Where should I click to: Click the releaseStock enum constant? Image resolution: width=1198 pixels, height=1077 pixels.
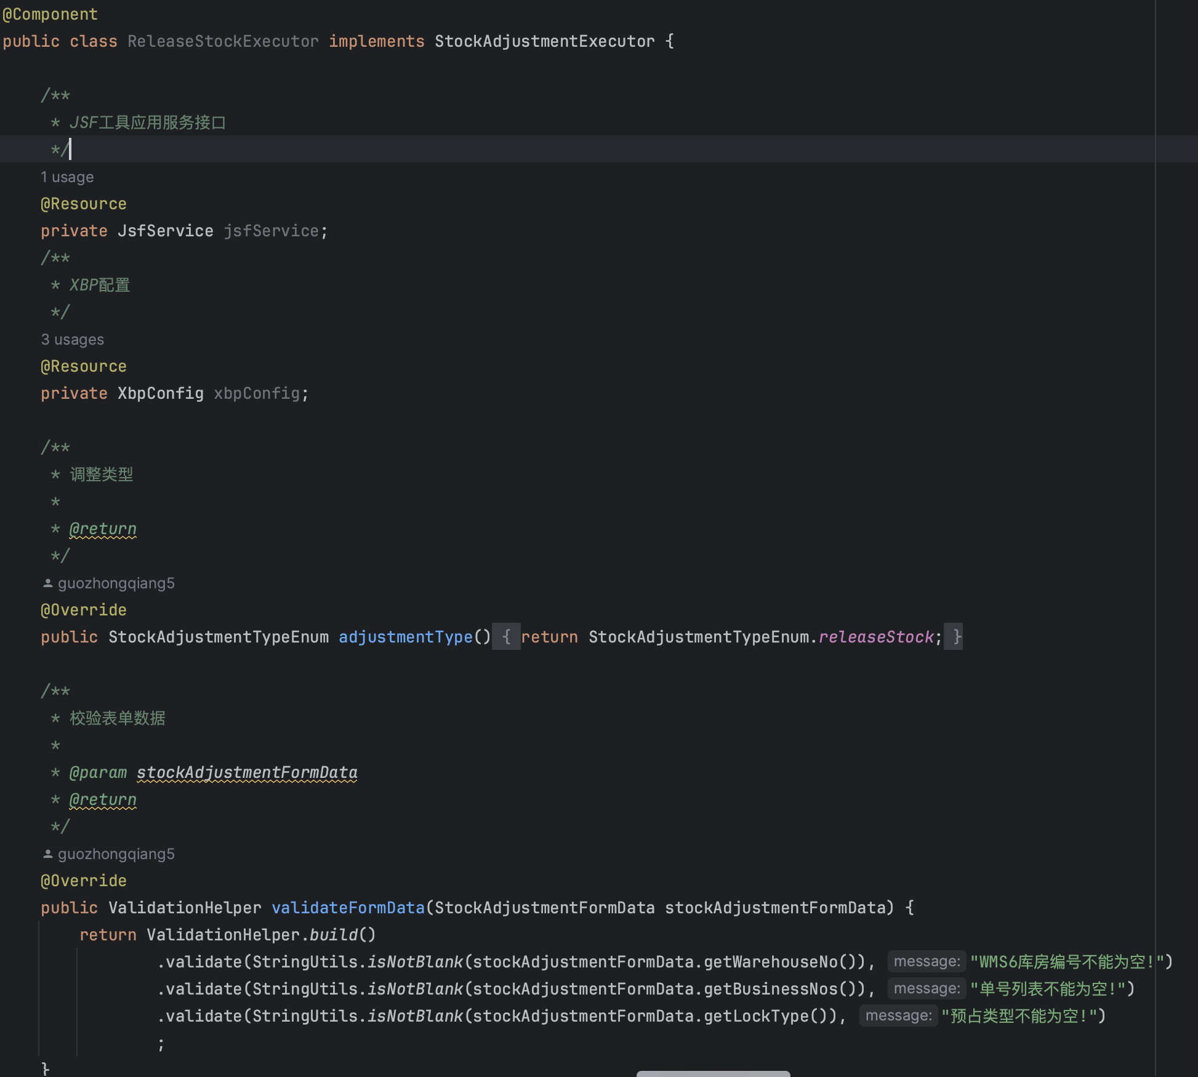pos(875,637)
